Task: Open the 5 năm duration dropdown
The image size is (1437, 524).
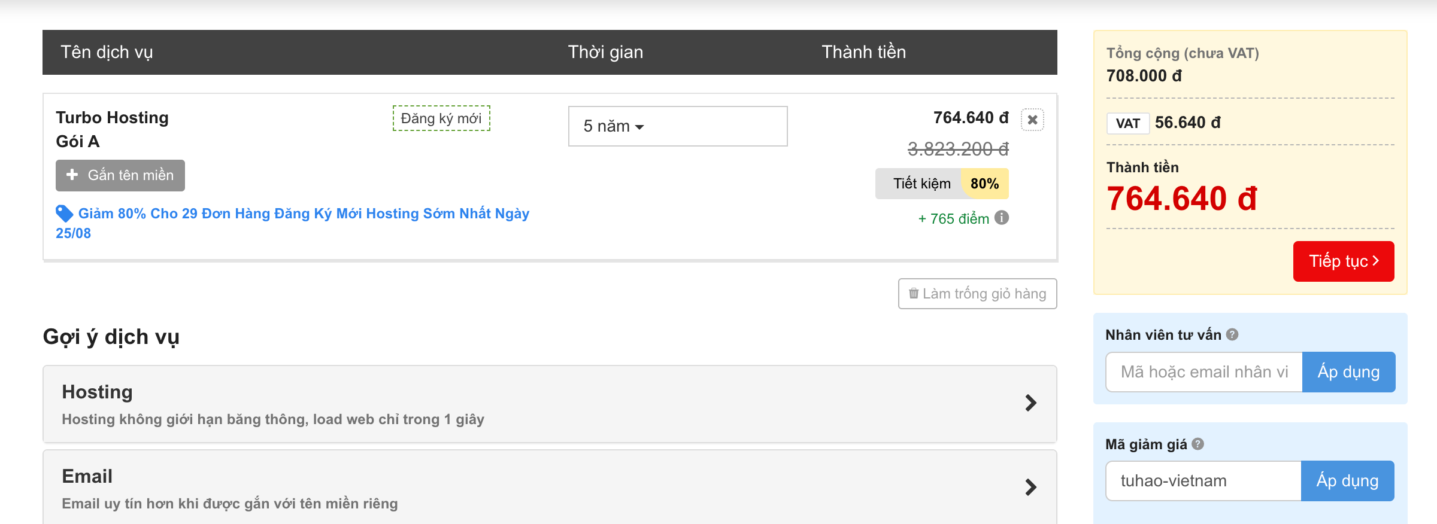Action: click(677, 126)
